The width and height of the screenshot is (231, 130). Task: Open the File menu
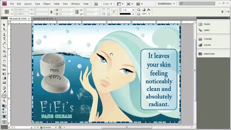click(x=12, y=4)
